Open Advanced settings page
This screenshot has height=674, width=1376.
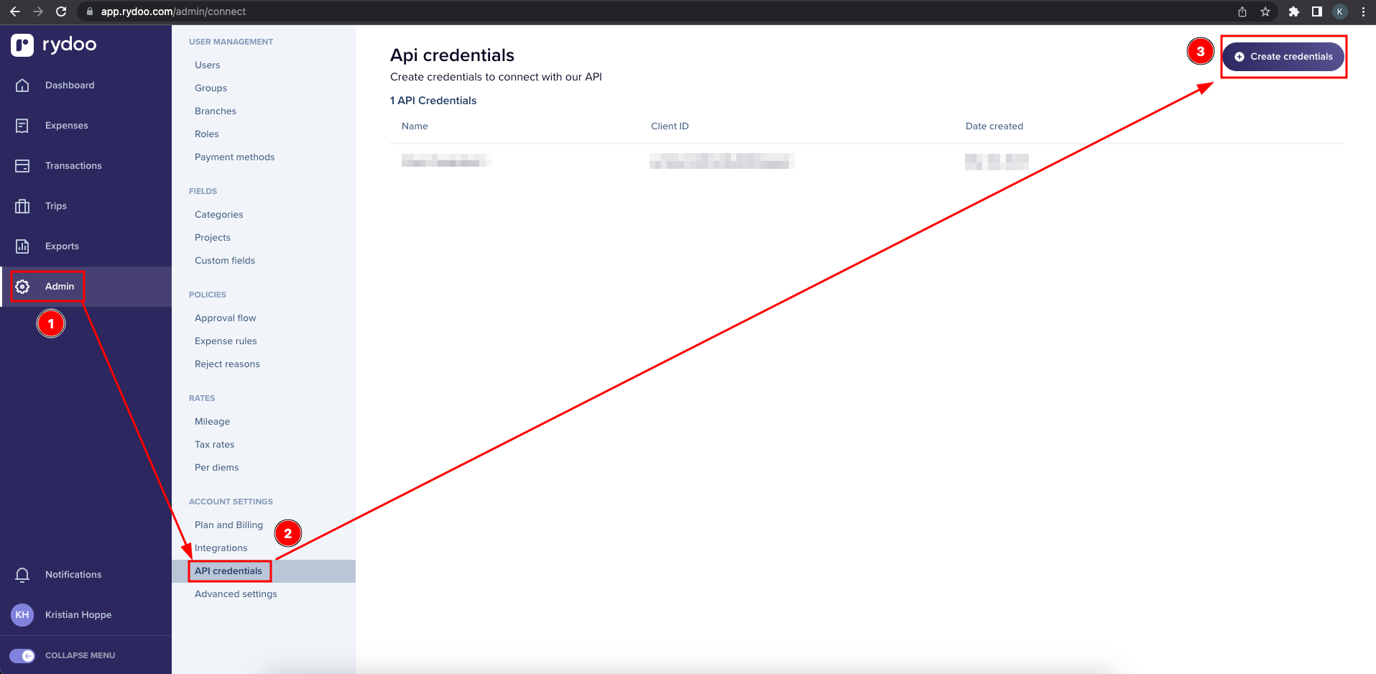click(236, 594)
